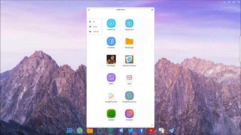Open File Manager in the Applications grid

pyautogui.click(x=129, y=41)
